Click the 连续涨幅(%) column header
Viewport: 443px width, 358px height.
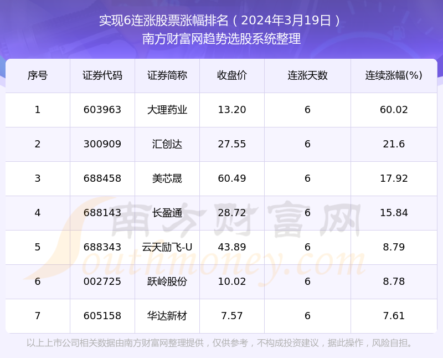pos(394,75)
